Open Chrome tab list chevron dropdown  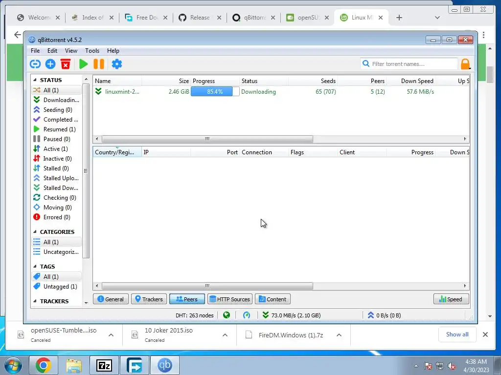437,18
